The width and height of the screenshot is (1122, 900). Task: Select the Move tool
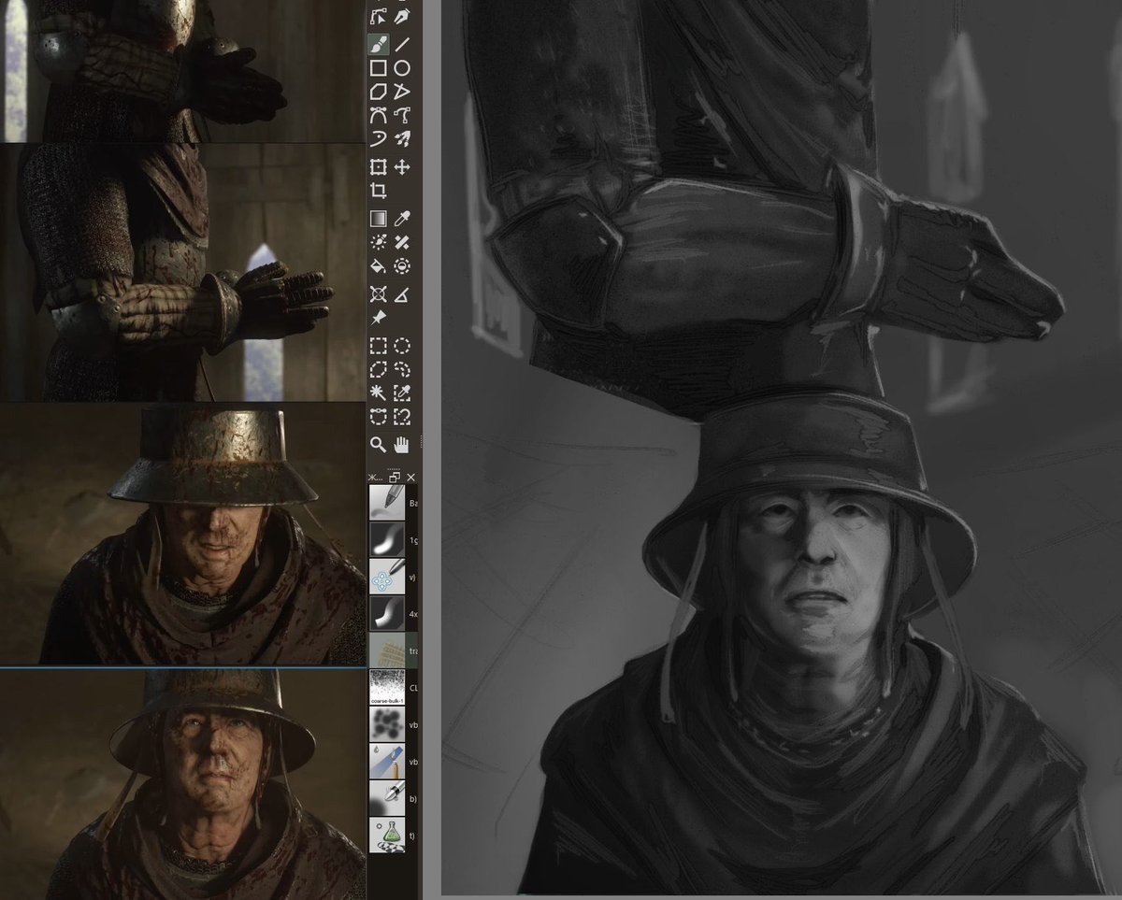tap(402, 167)
